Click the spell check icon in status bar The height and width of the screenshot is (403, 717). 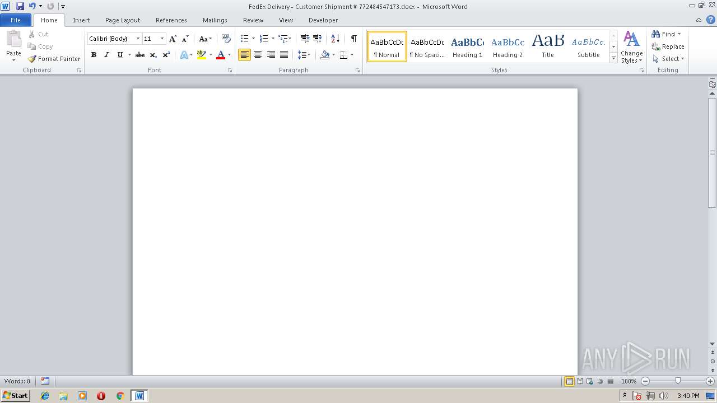[x=45, y=381]
